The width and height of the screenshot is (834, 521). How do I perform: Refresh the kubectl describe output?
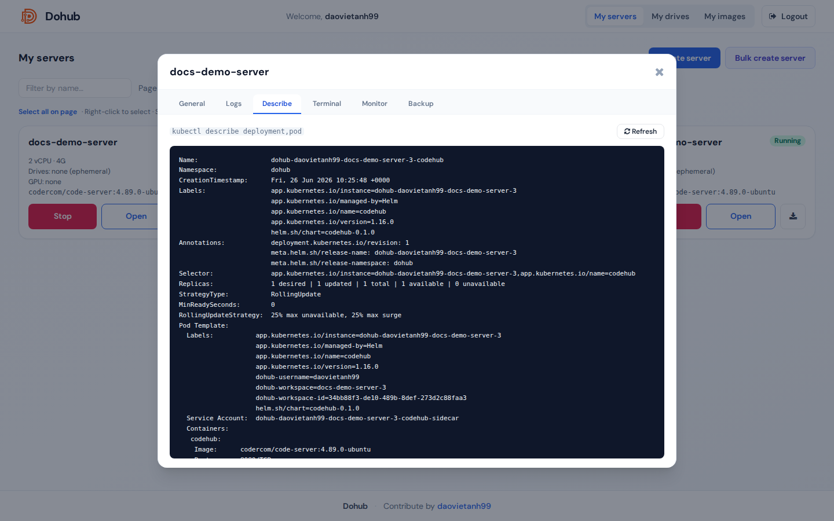click(641, 131)
